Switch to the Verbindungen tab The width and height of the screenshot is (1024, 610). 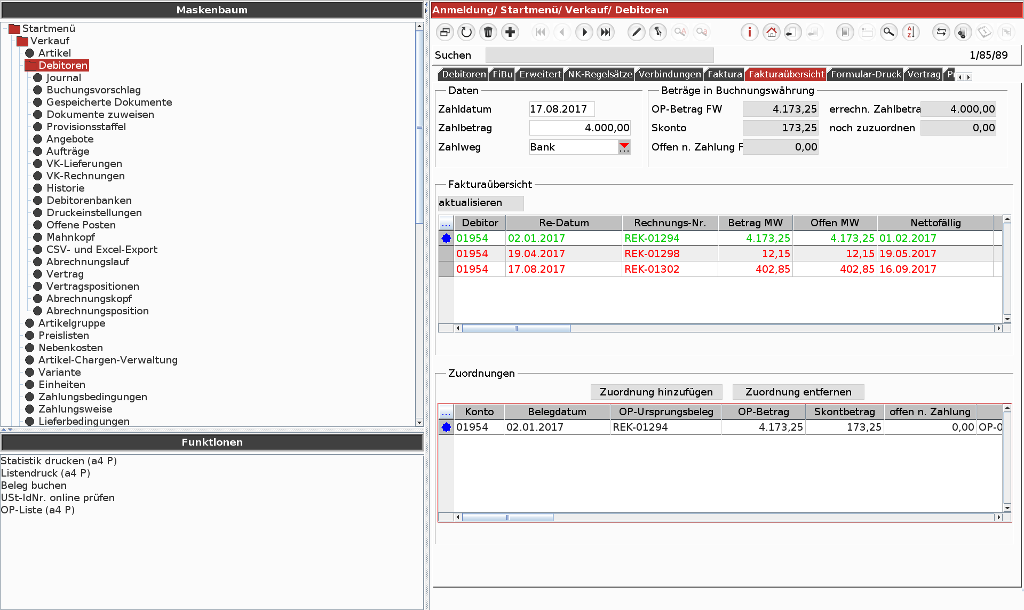tap(670, 74)
